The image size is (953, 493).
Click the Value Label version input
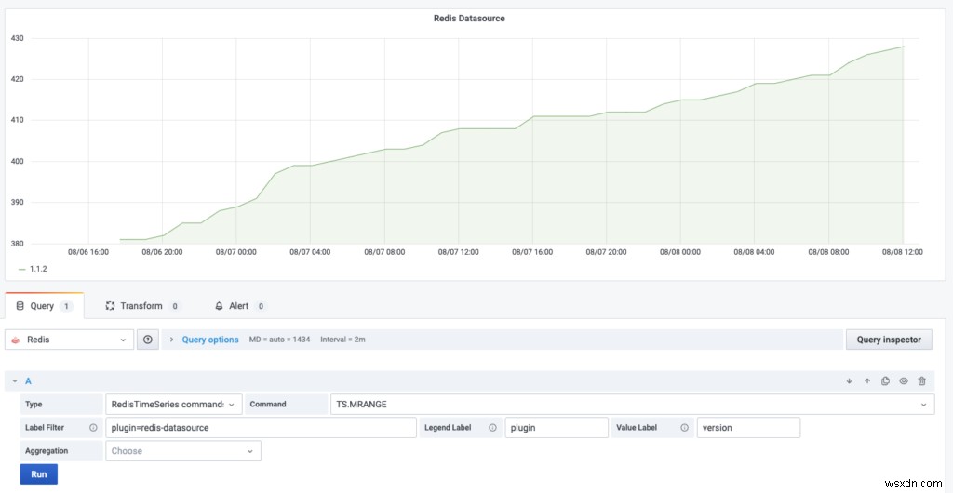point(749,428)
